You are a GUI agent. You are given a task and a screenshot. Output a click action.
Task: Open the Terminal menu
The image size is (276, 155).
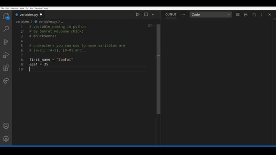[x=39, y=9]
